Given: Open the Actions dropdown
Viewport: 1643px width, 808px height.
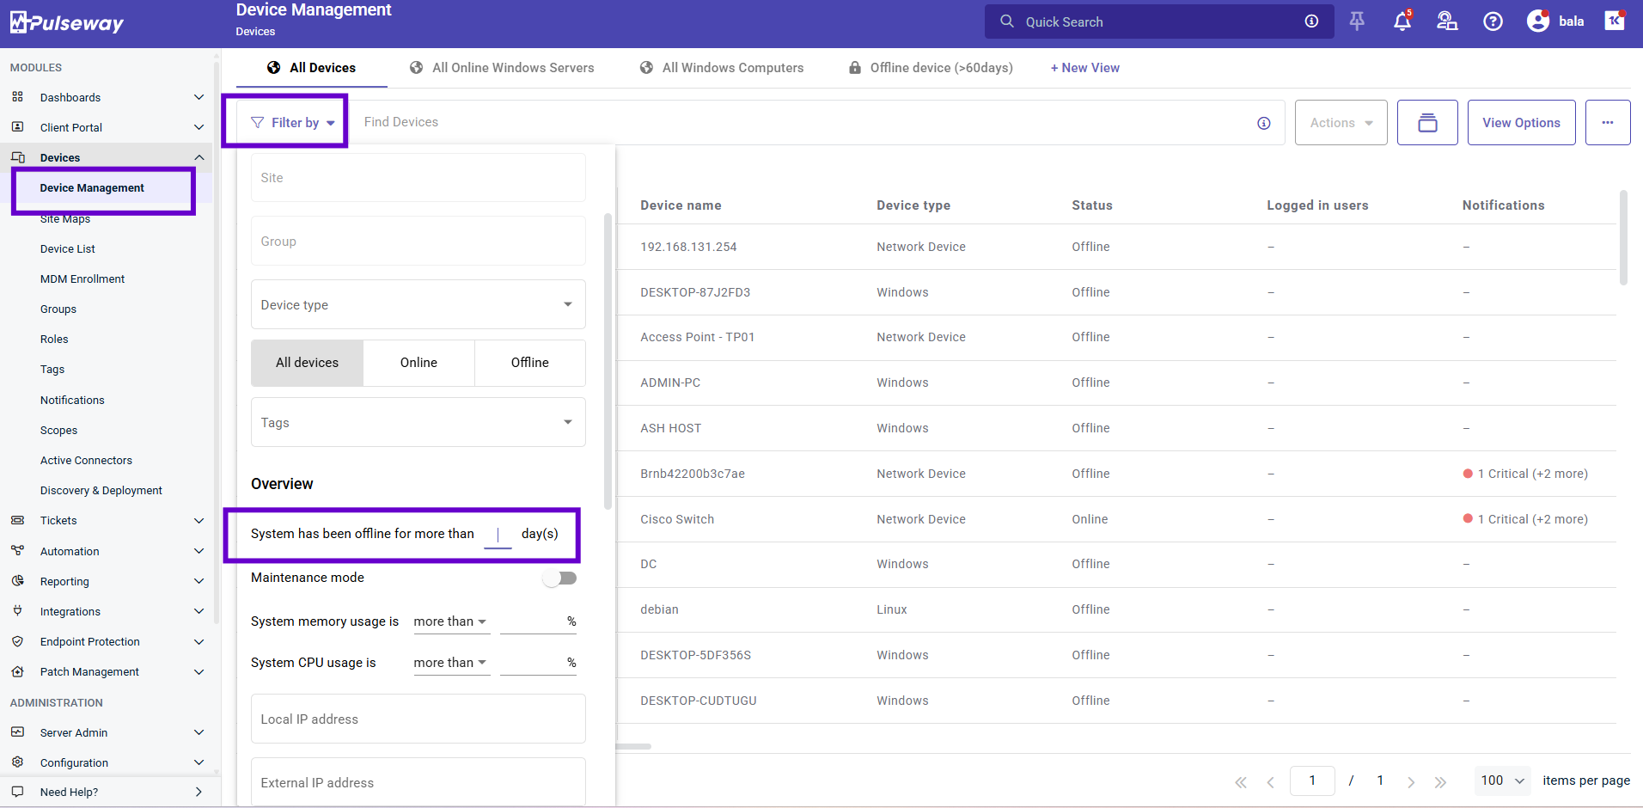Looking at the screenshot, I should (1341, 123).
